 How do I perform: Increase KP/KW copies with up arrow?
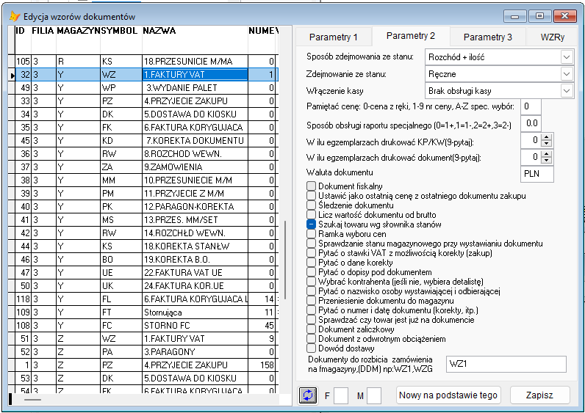pos(546,138)
